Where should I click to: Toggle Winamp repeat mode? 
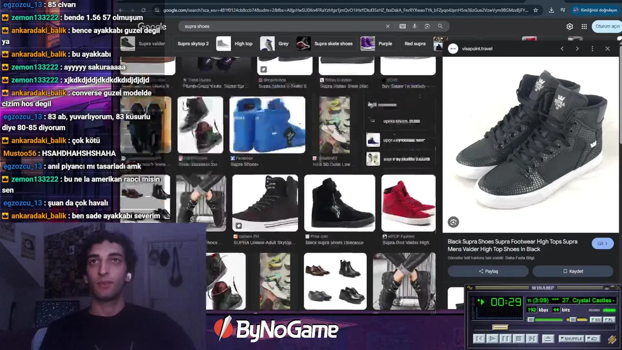pos(593,339)
